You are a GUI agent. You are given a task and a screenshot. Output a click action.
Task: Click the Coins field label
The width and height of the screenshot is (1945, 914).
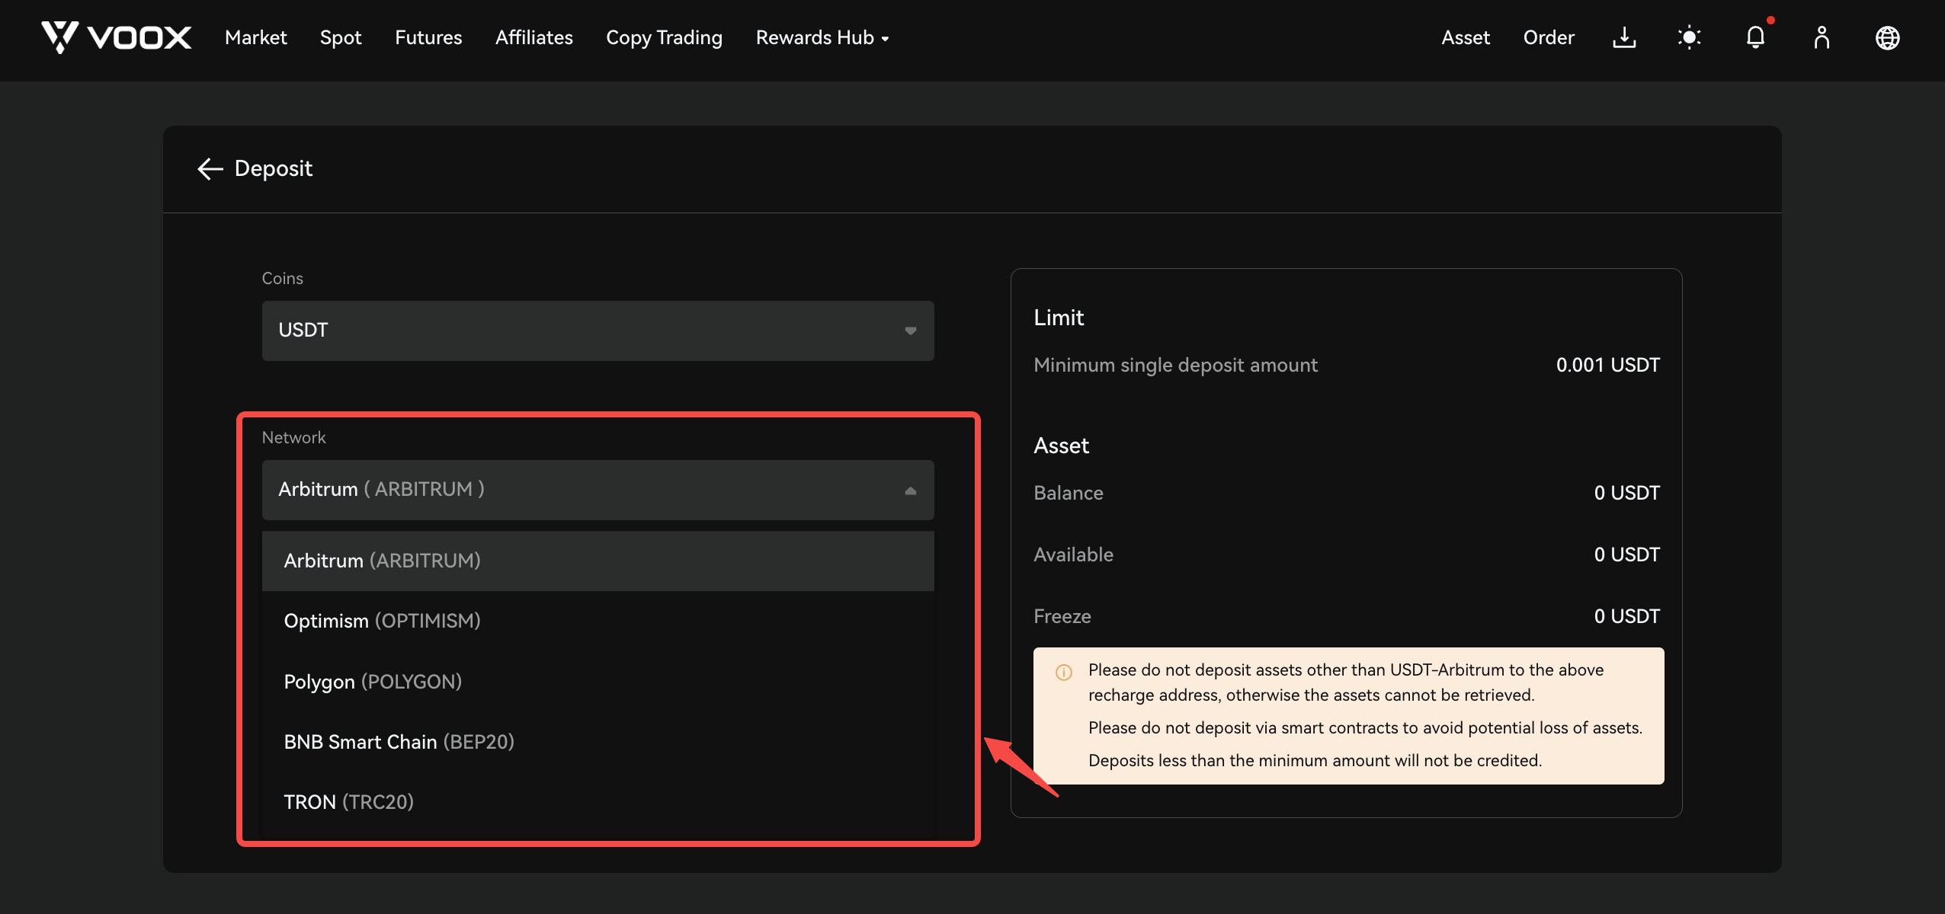tap(282, 278)
